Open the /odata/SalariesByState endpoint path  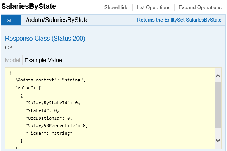[x=57, y=20]
